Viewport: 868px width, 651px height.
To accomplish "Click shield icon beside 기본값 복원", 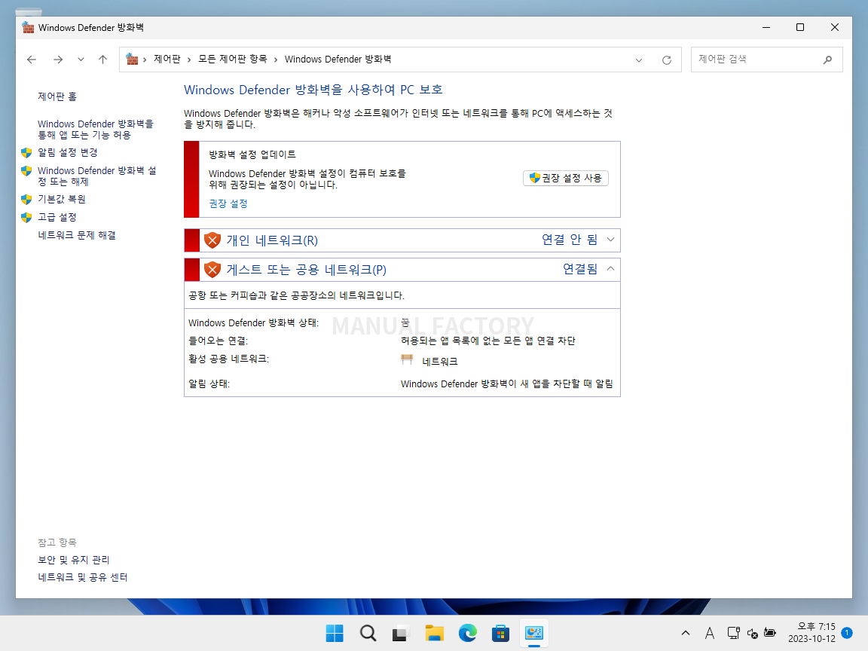I will pos(26,199).
